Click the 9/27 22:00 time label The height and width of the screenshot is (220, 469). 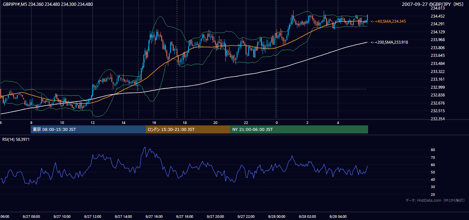(246, 216)
